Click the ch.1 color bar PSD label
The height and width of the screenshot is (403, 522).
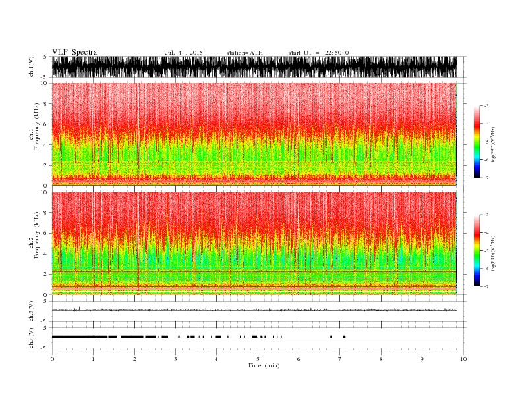click(494, 145)
